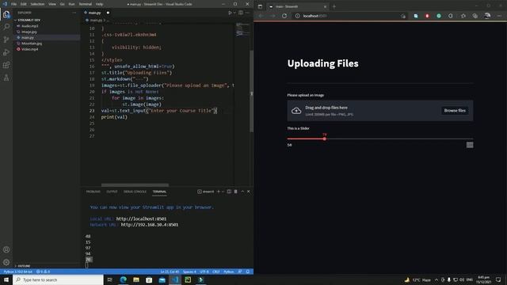507x285 pixels.
Task: Open the Selection menu
Action: pyautogui.click(x=37, y=4)
